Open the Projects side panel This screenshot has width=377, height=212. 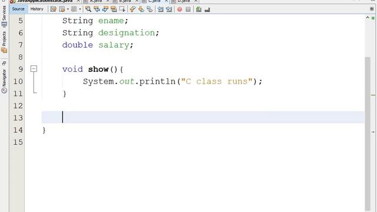4,42
